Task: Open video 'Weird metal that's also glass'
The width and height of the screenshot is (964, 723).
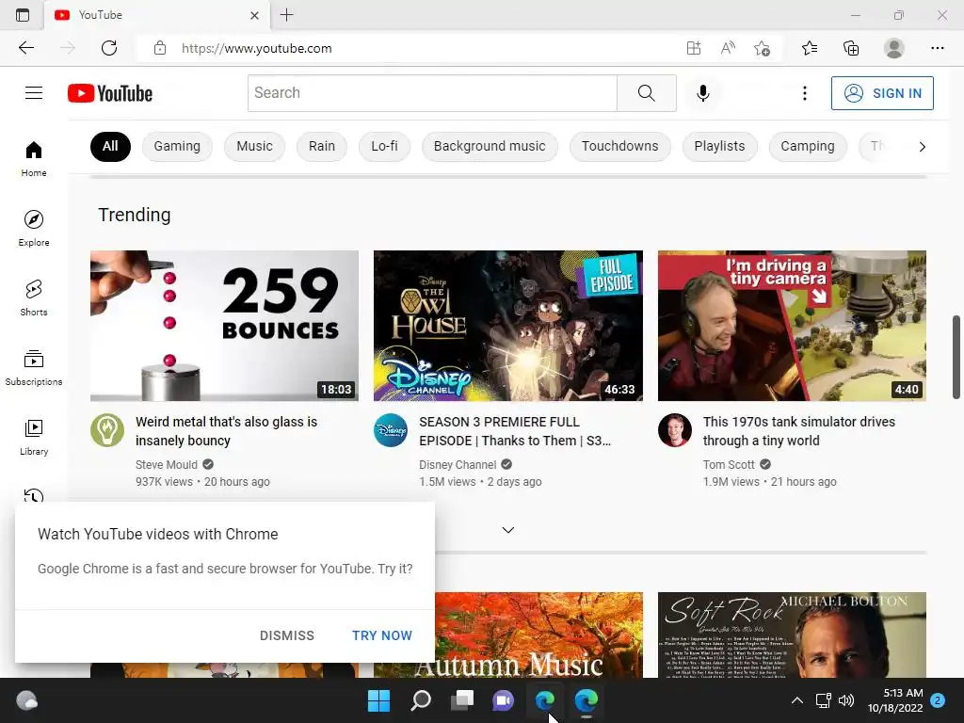Action: [x=226, y=431]
